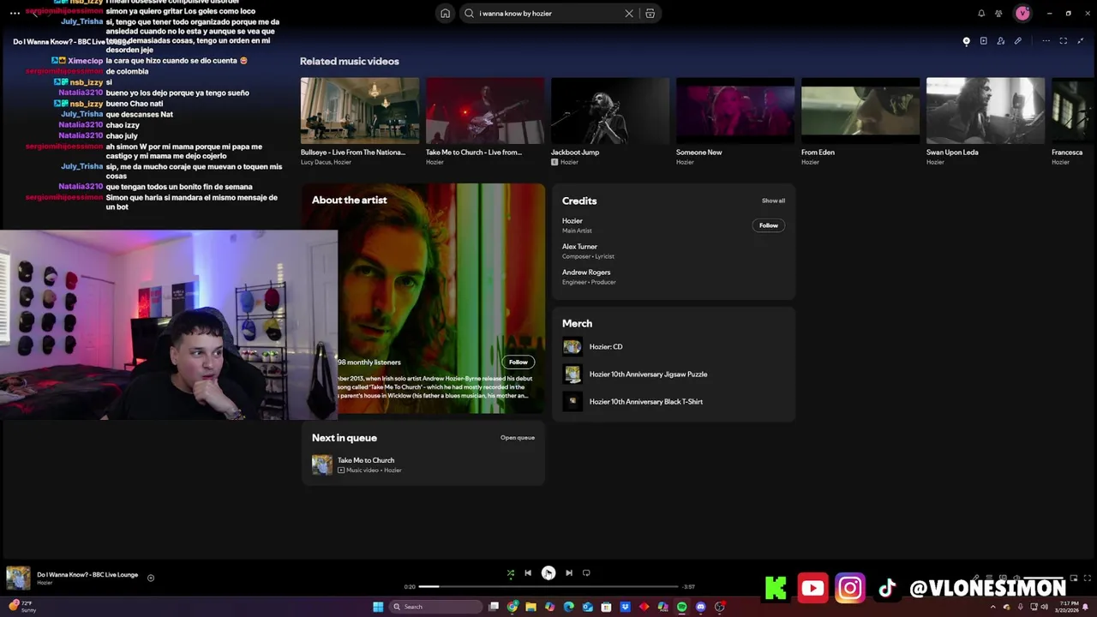Image resolution: width=1097 pixels, height=617 pixels.
Task: Open the 'Swan Upon Leda' related video
Action: (x=986, y=111)
